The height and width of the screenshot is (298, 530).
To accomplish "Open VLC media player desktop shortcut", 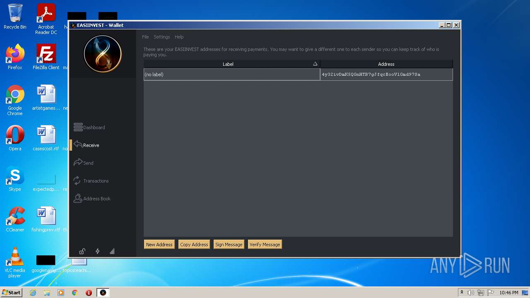I will [x=15, y=262].
